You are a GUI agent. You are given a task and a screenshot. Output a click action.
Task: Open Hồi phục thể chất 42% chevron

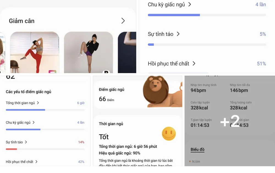(36, 162)
